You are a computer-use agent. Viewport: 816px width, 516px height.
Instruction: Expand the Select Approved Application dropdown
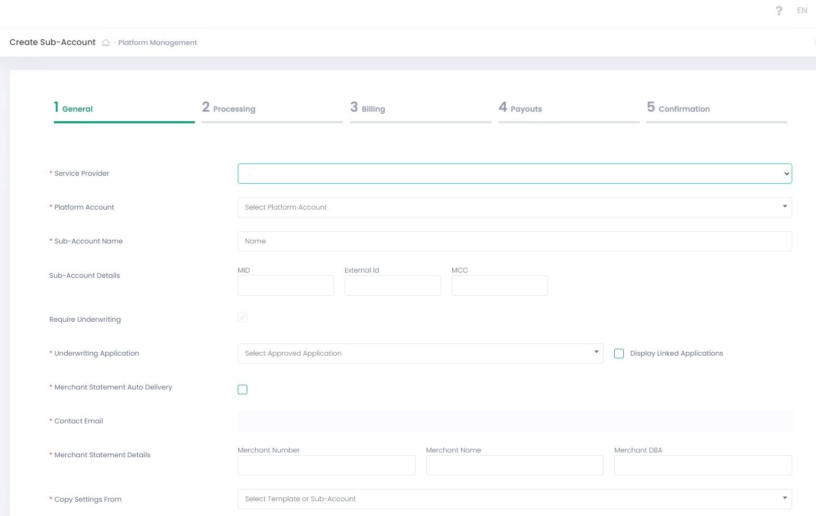[420, 354]
